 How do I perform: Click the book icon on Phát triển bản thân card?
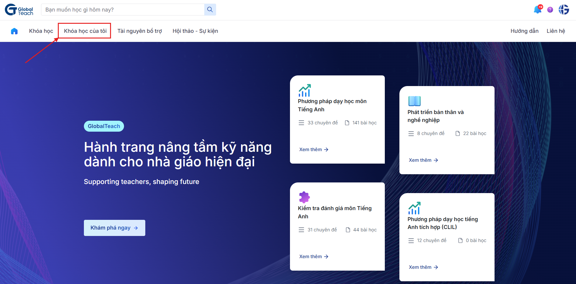click(x=414, y=101)
